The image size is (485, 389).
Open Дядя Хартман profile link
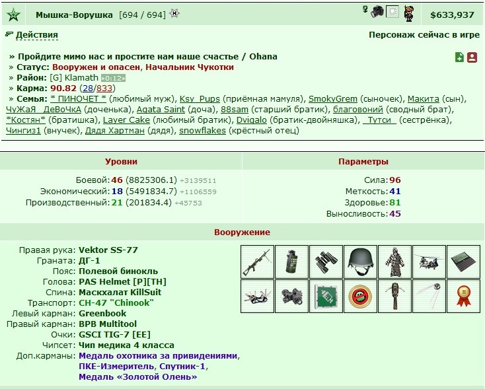115,131
